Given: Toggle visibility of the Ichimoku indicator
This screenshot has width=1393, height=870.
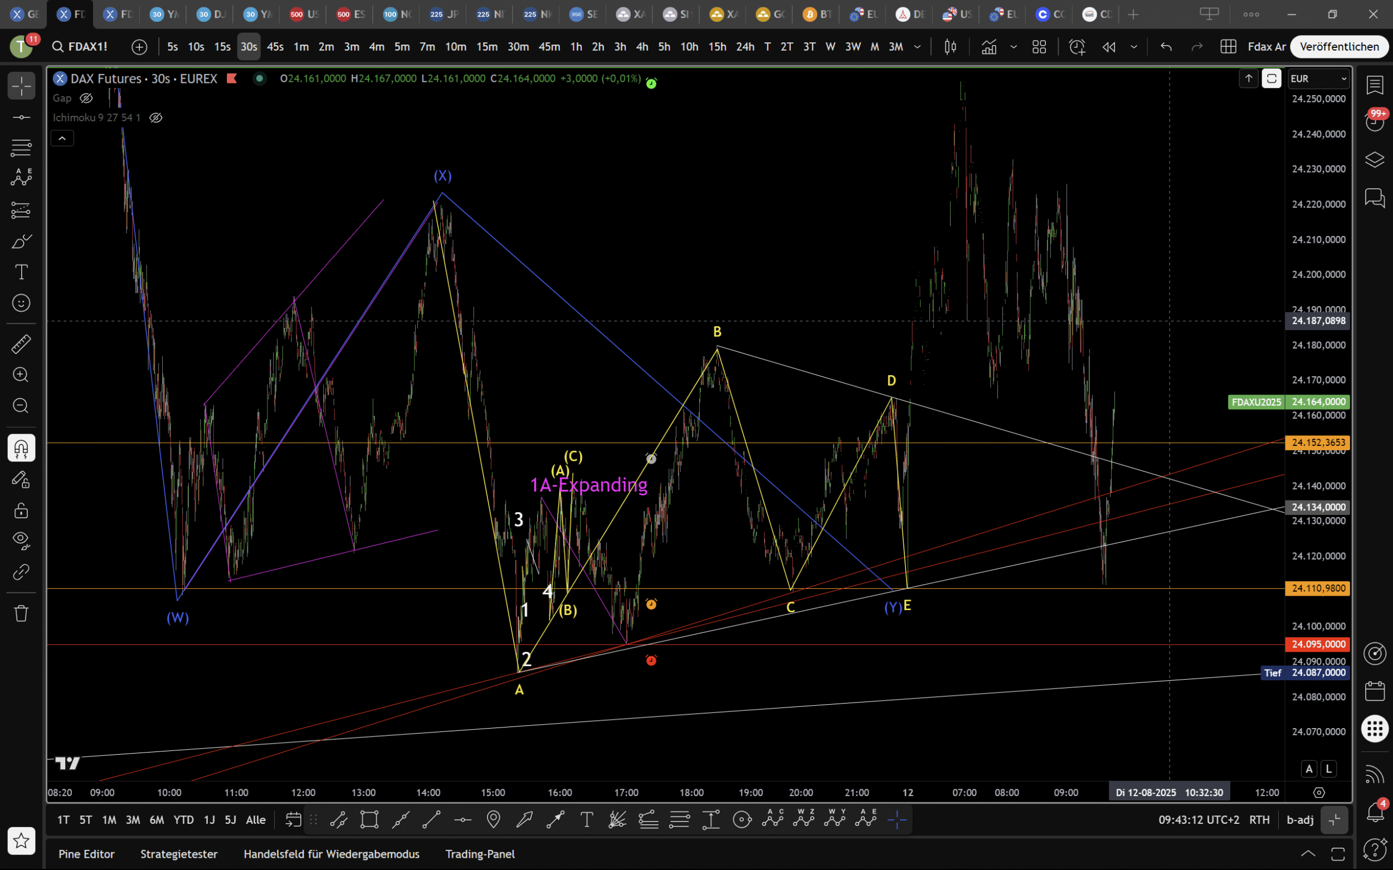Looking at the screenshot, I should [155, 118].
